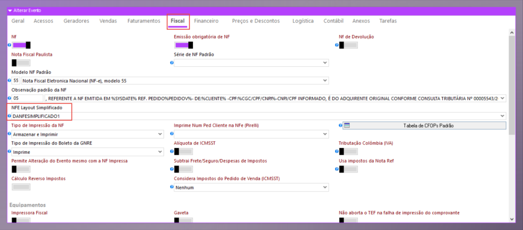Disable the Emissão obrigatória de NF switch
The width and height of the screenshot is (523, 230).
[x=184, y=45]
